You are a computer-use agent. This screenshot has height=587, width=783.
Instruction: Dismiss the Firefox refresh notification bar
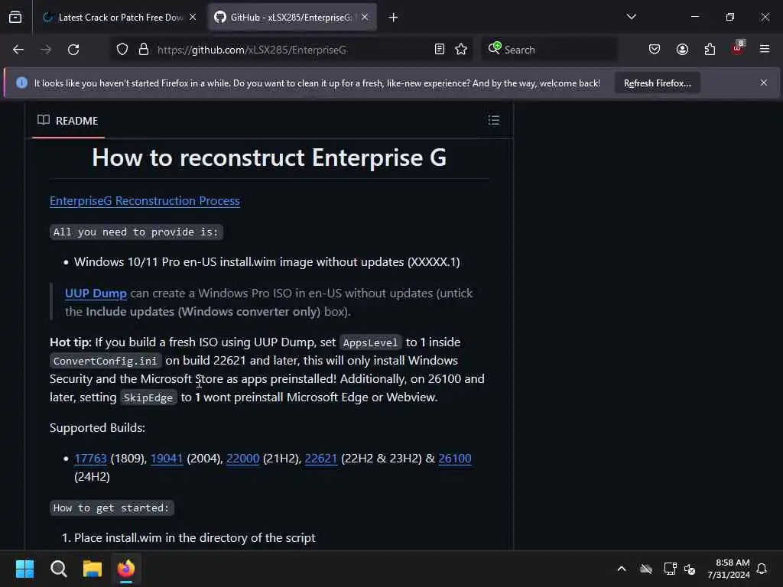pos(764,83)
